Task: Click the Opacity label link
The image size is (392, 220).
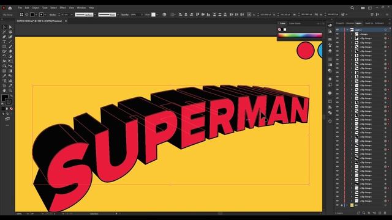Action: pos(125,15)
